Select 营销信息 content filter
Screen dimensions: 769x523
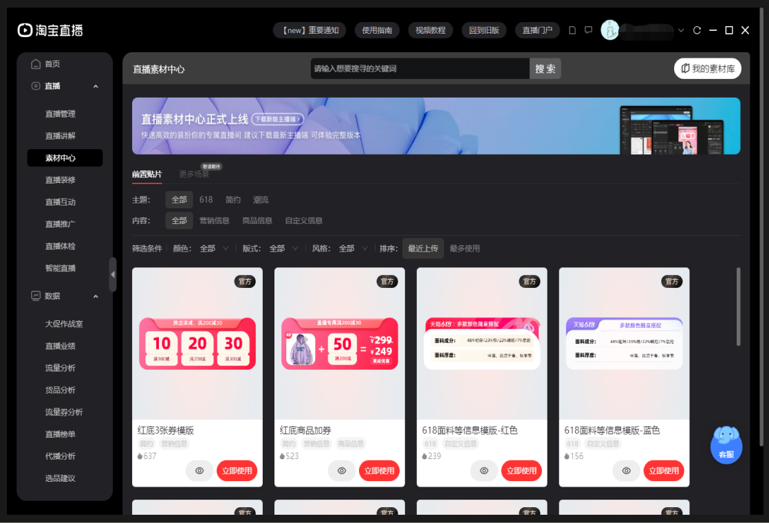(x=215, y=221)
